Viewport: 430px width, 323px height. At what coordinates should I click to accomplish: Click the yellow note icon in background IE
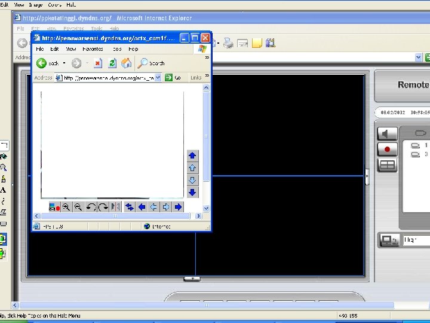(x=257, y=43)
